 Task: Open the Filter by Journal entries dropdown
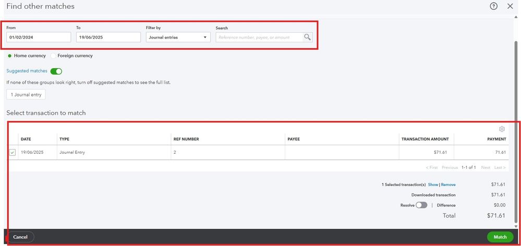[x=178, y=37]
